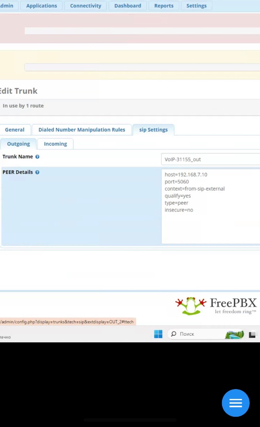Click the 'qualify=yes' line

pos(178,196)
